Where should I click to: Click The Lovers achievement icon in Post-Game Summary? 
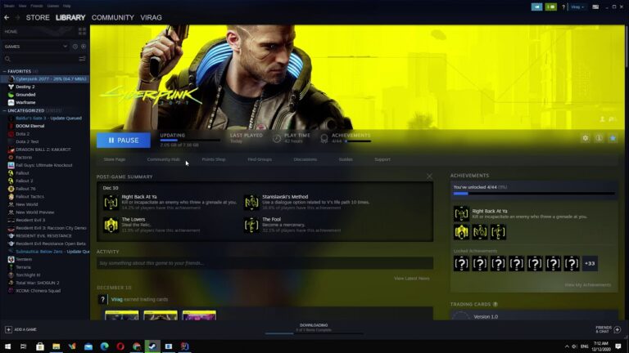pyautogui.click(x=111, y=225)
